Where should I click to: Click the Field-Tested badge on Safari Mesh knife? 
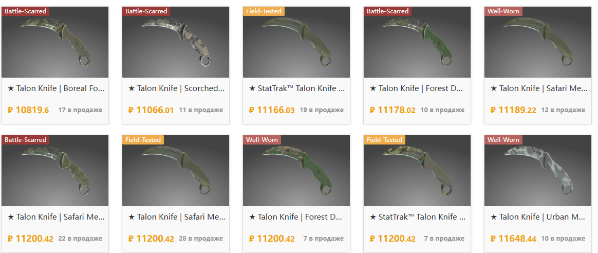pyautogui.click(x=143, y=140)
